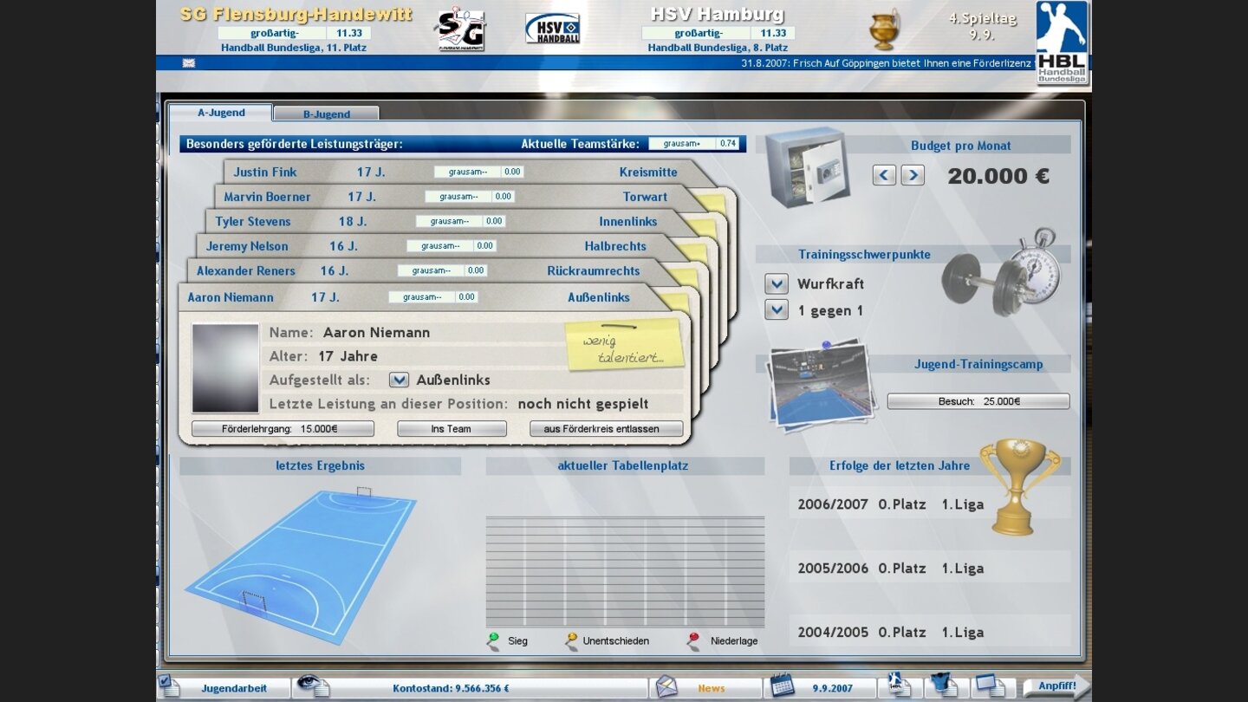1248x702 pixels.
Task: Click the Göppingen Förderlizenz news ticker text
Action: pos(887,63)
